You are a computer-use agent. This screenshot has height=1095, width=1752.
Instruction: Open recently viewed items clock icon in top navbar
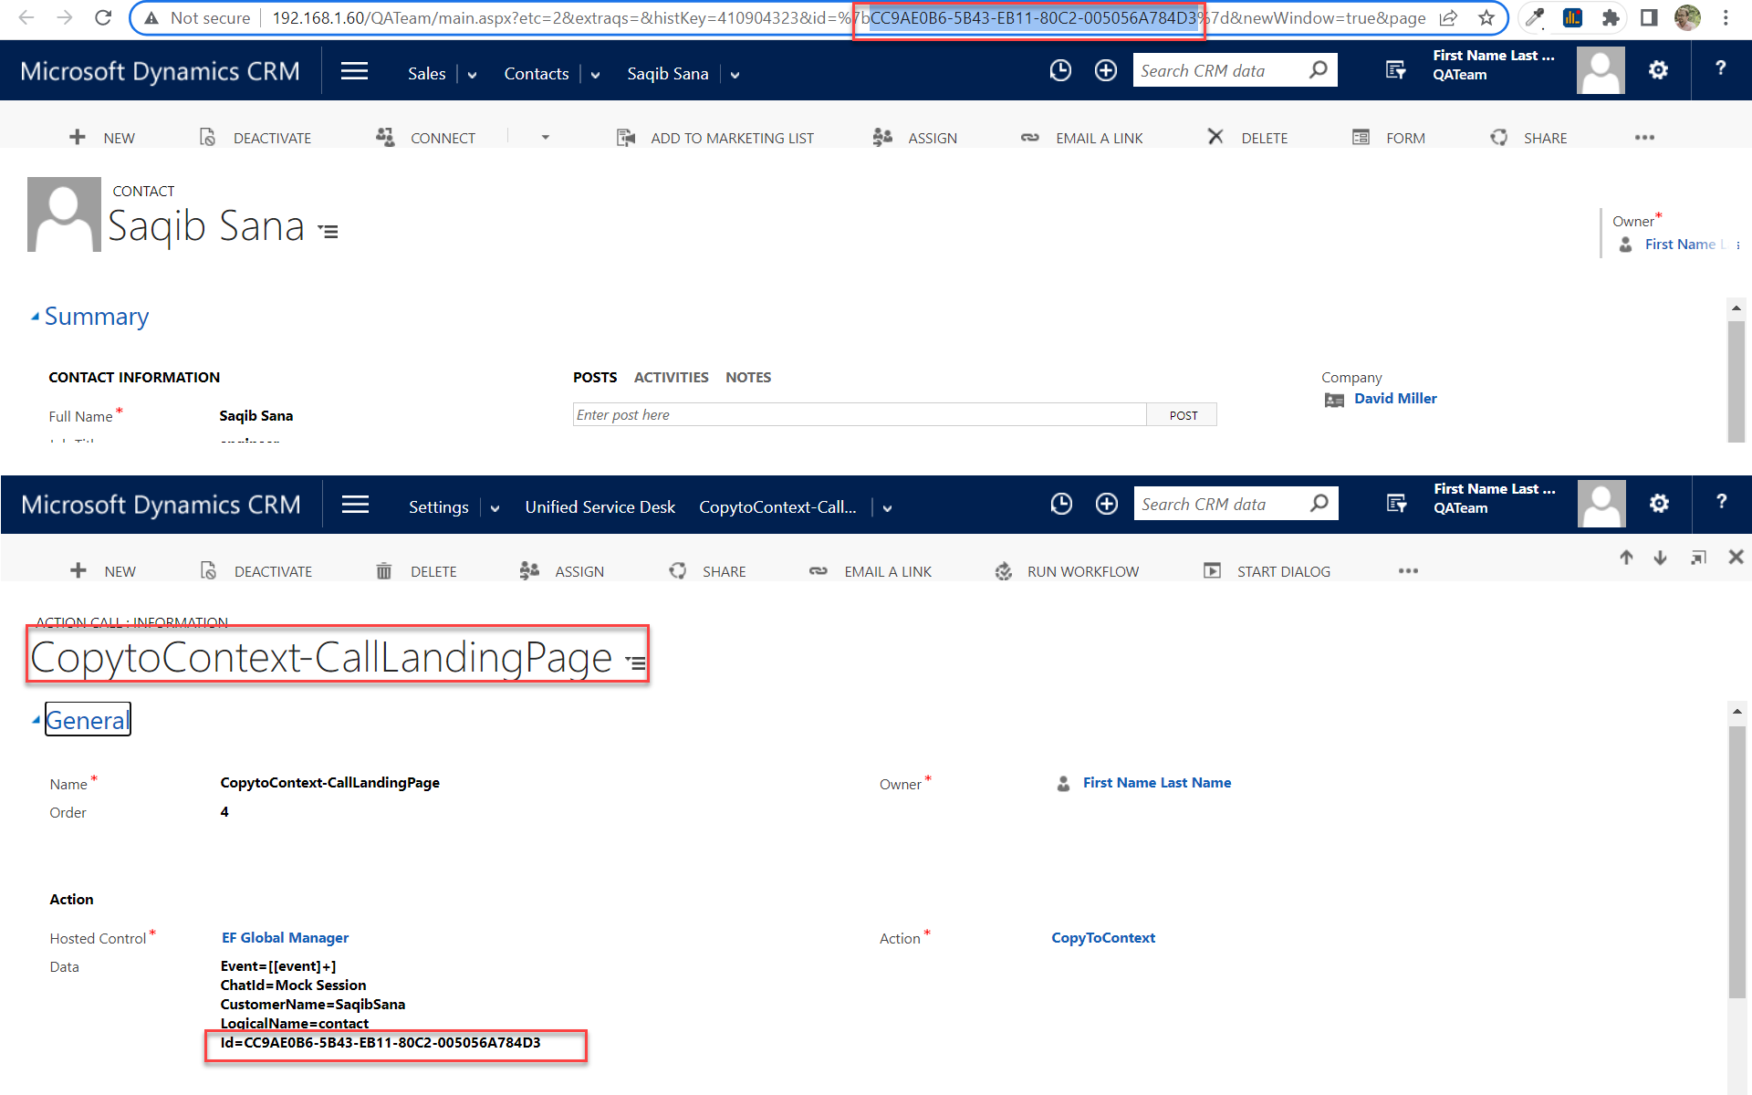(1060, 71)
